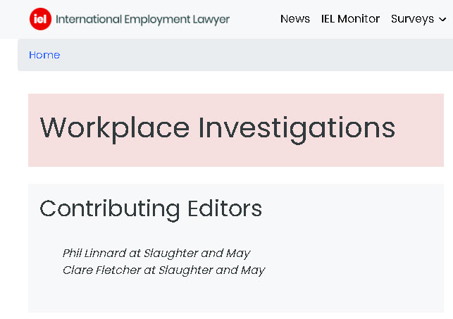Click the word Editors in the heading
Viewport: 453px width, 319px height.
coord(225,208)
